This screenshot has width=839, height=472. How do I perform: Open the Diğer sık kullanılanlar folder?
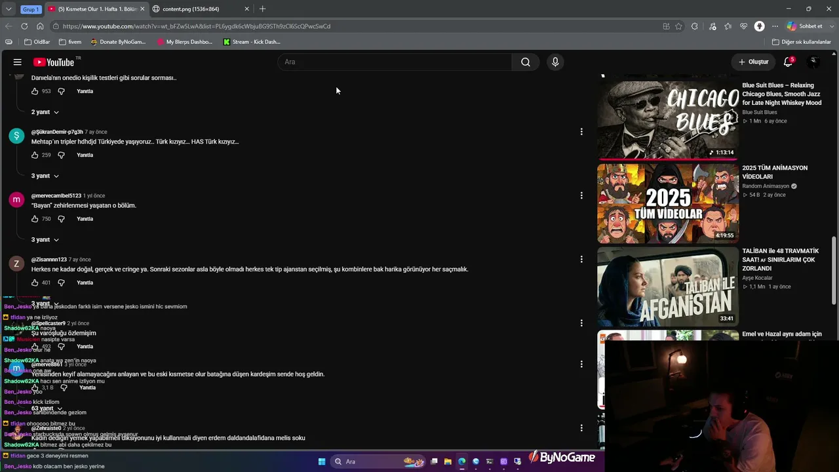802,42
